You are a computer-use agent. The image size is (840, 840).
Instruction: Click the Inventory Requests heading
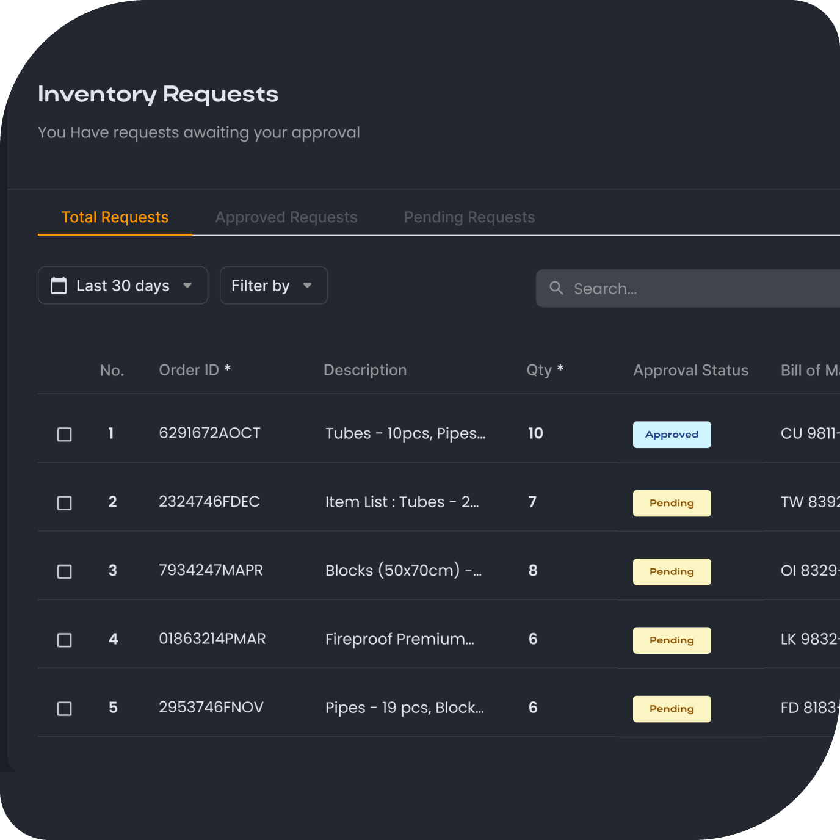click(158, 95)
